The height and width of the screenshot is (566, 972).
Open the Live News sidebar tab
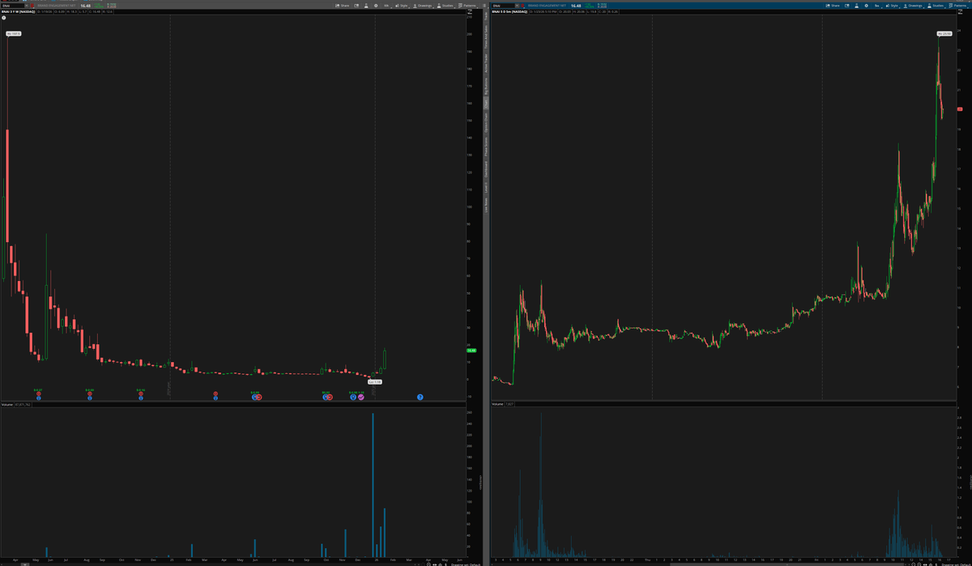(x=486, y=204)
